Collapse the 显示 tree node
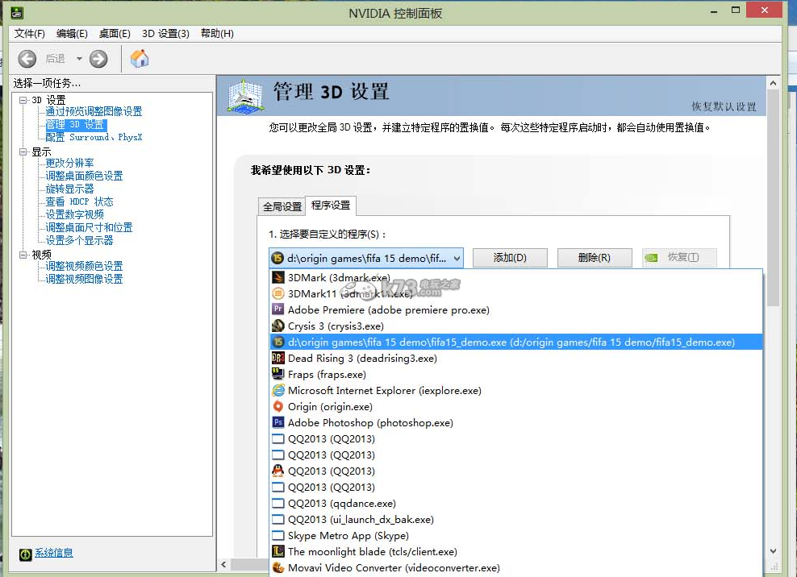 pos(23,152)
